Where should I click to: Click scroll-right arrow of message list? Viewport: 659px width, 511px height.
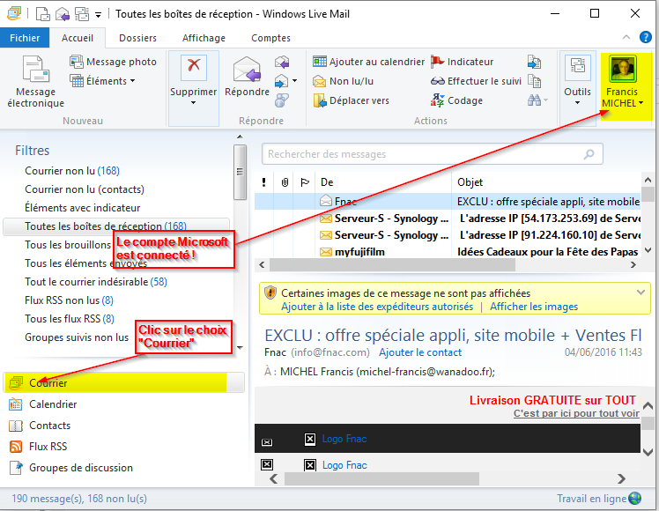tap(633, 264)
